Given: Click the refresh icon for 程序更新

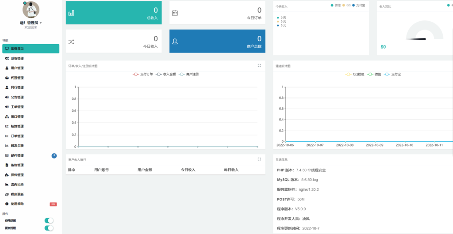Looking at the screenshot, I should pyautogui.click(x=7, y=195).
